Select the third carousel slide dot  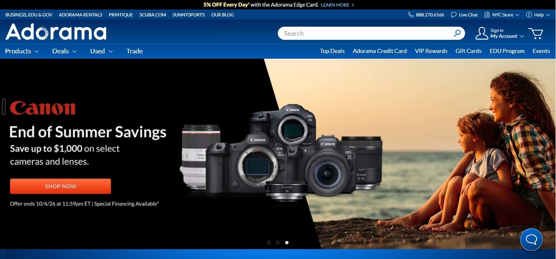[287, 243]
